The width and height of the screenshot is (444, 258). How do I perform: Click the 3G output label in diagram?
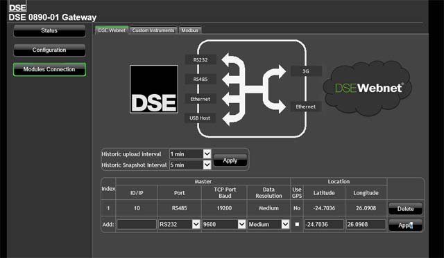tap(306, 71)
